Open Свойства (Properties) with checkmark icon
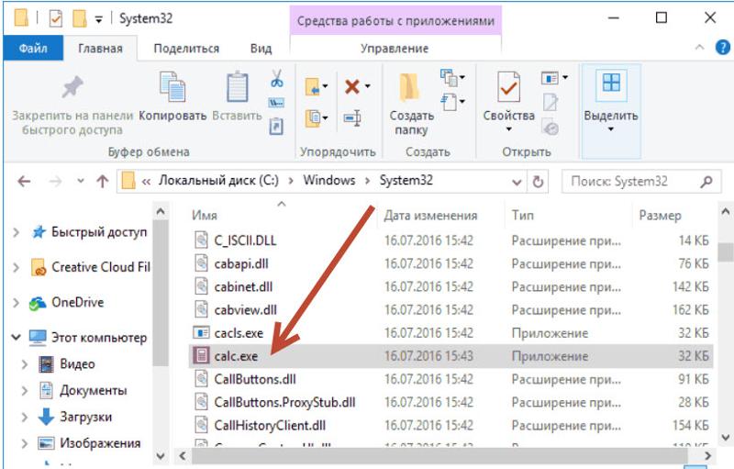734x469 pixels. (x=508, y=88)
